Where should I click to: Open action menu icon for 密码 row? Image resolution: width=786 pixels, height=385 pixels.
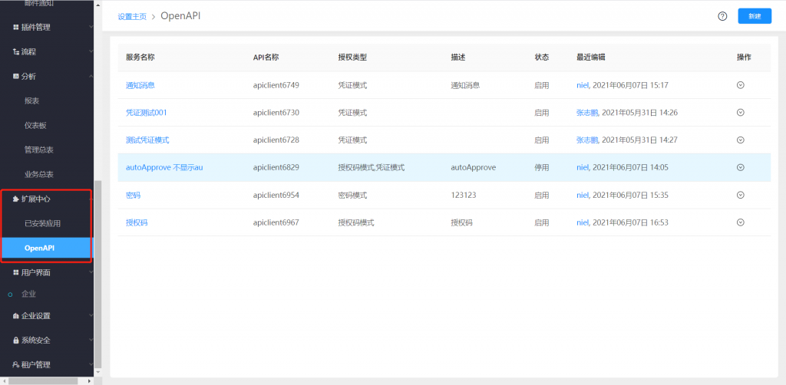click(x=741, y=195)
